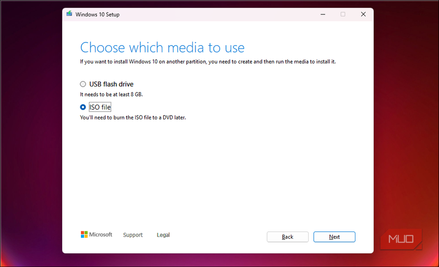Minimize the Windows 10 Setup window
The height and width of the screenshot is (267, 439).
click(x=323, y=14)
